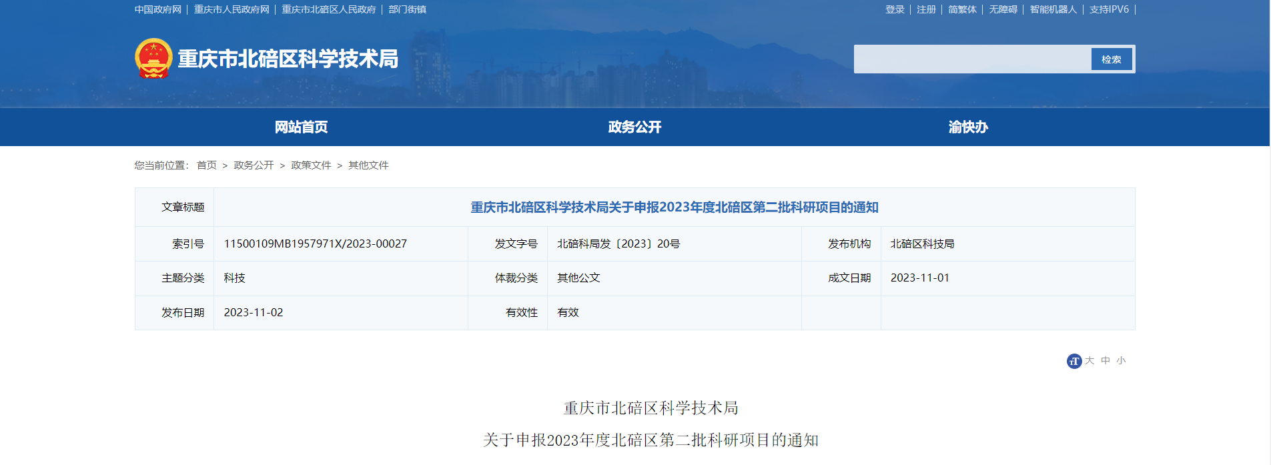Open the 部门街镇 link
This screenshot has height=465, width=1271.
click(407, 9)
